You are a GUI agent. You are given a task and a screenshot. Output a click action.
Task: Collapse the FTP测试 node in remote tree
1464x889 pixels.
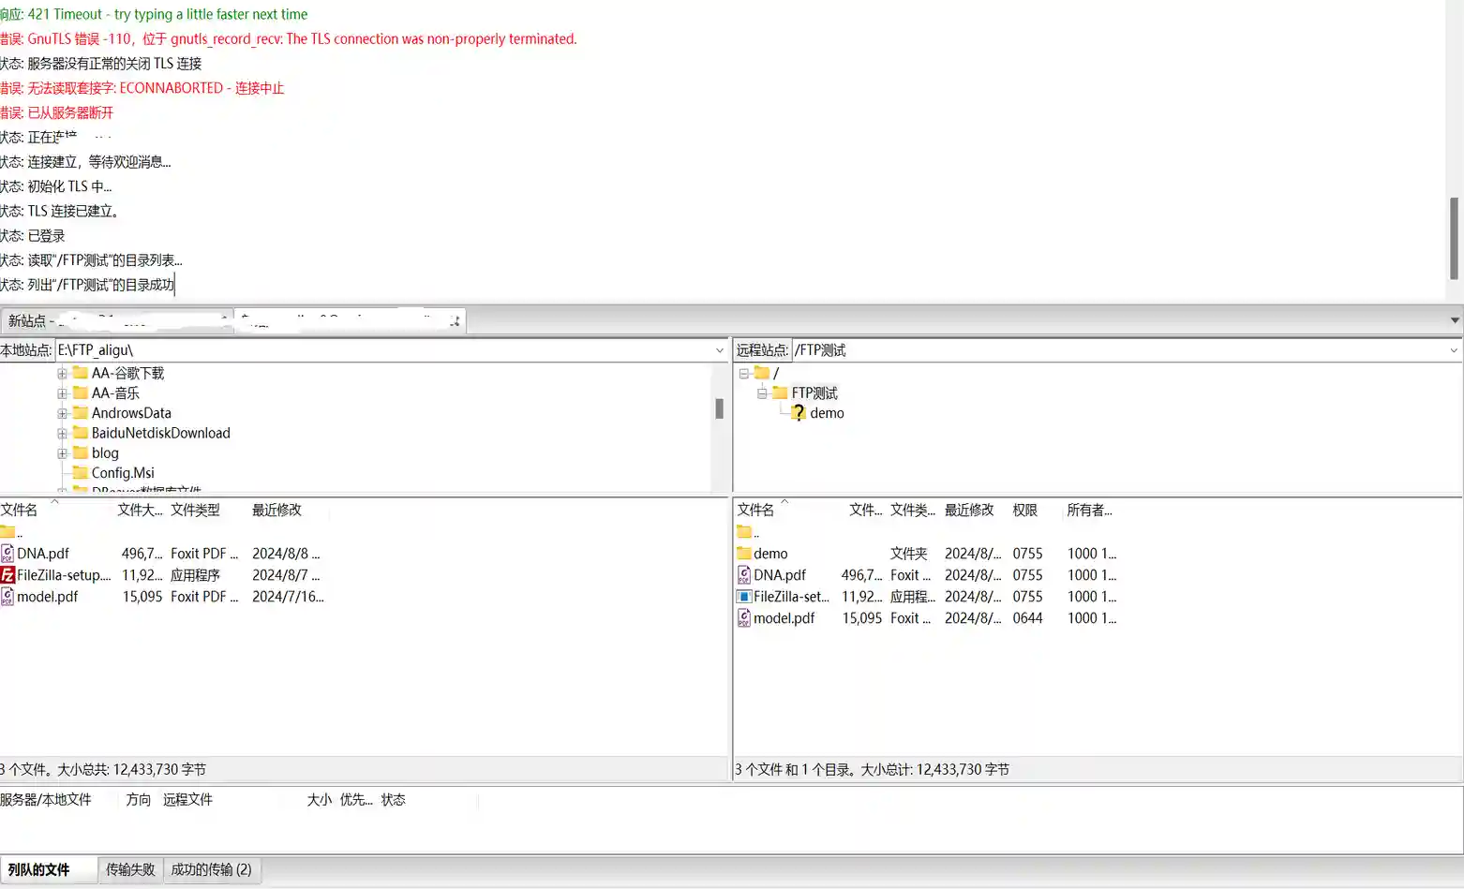[x=762, y=393]
